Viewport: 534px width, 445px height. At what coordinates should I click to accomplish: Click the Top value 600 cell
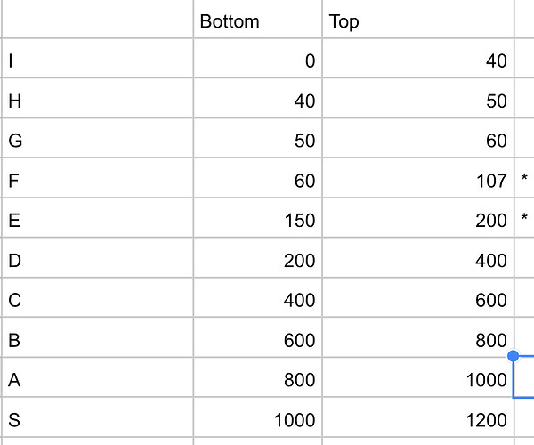click(418, 297)
